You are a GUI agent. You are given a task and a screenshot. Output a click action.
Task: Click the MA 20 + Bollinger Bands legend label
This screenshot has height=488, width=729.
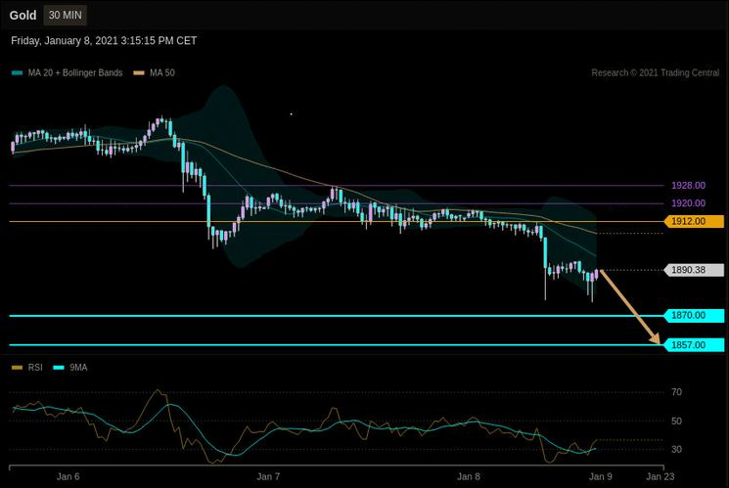click(x=75, y=73)
